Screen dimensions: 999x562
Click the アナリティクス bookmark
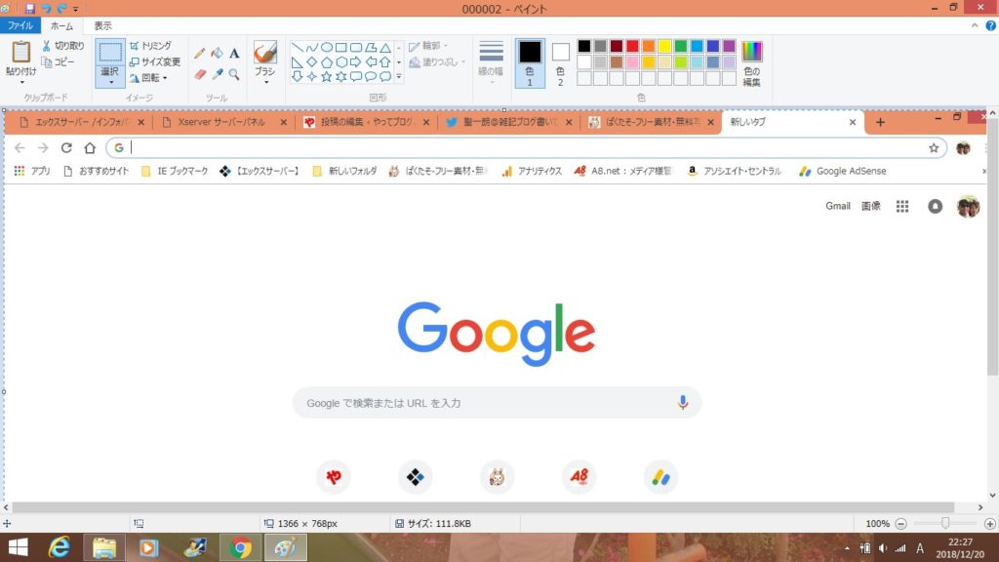(x=532, y=171)
